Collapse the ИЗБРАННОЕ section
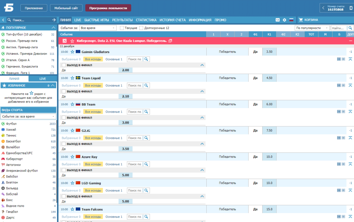 point(53,85)
